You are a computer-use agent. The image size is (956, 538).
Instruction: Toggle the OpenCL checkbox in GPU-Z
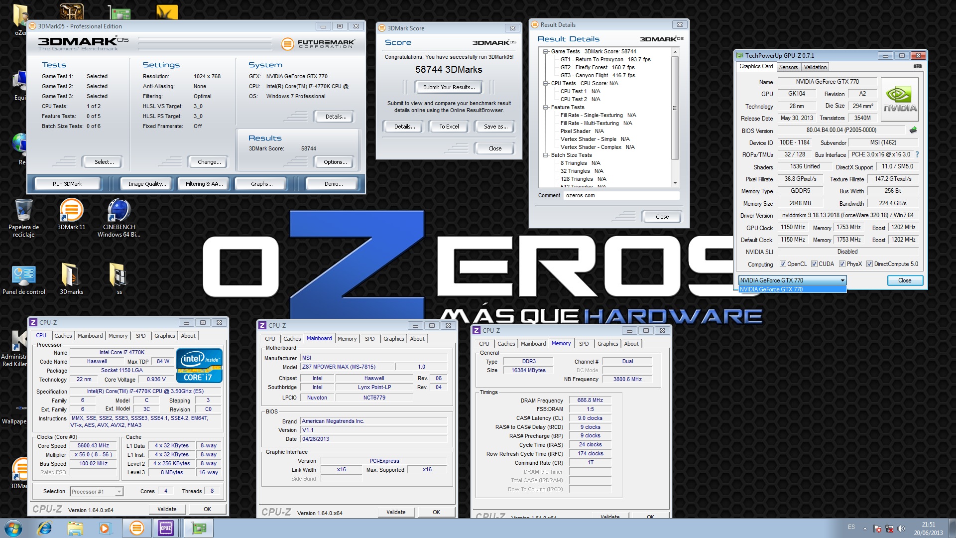[783, 264]
